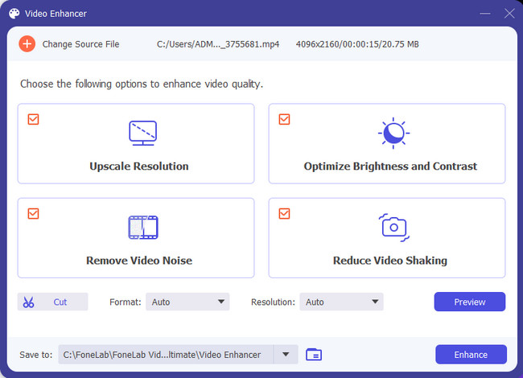
Task: Click the Upscale Resolution label
Action: coord(139,166)
